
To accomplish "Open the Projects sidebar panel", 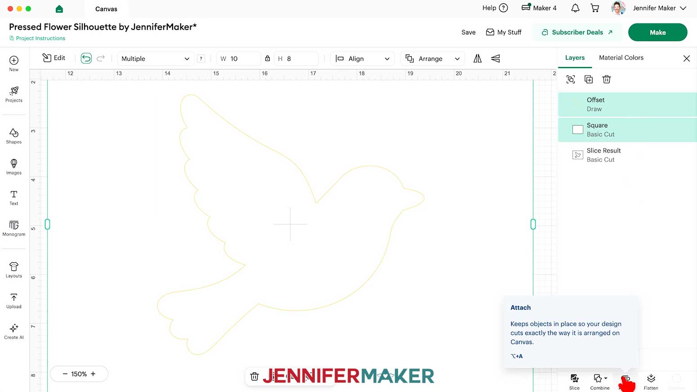I will pos(14,94).
